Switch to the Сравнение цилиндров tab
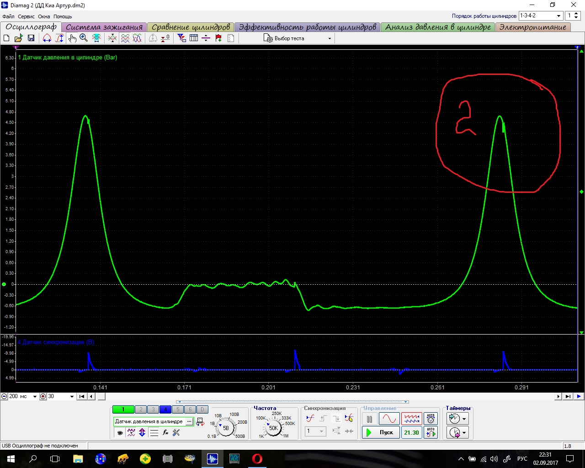 click(191, 27)
